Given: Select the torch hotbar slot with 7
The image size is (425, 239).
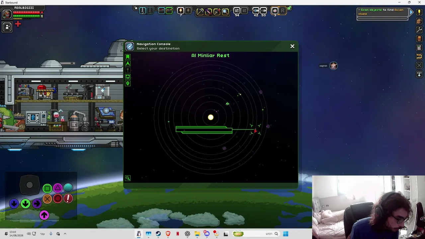Looking at the screenshot, I should [x=181, y=11].
